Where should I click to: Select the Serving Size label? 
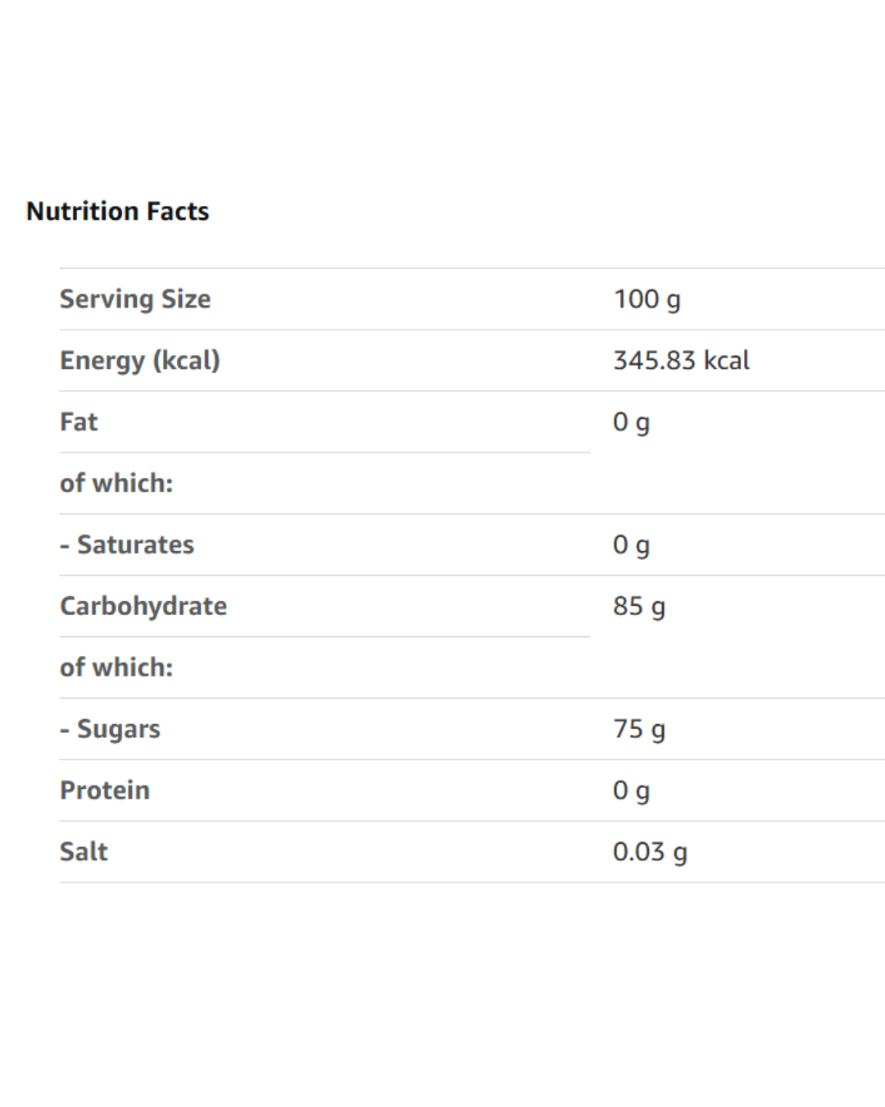(x=135, y=299)
